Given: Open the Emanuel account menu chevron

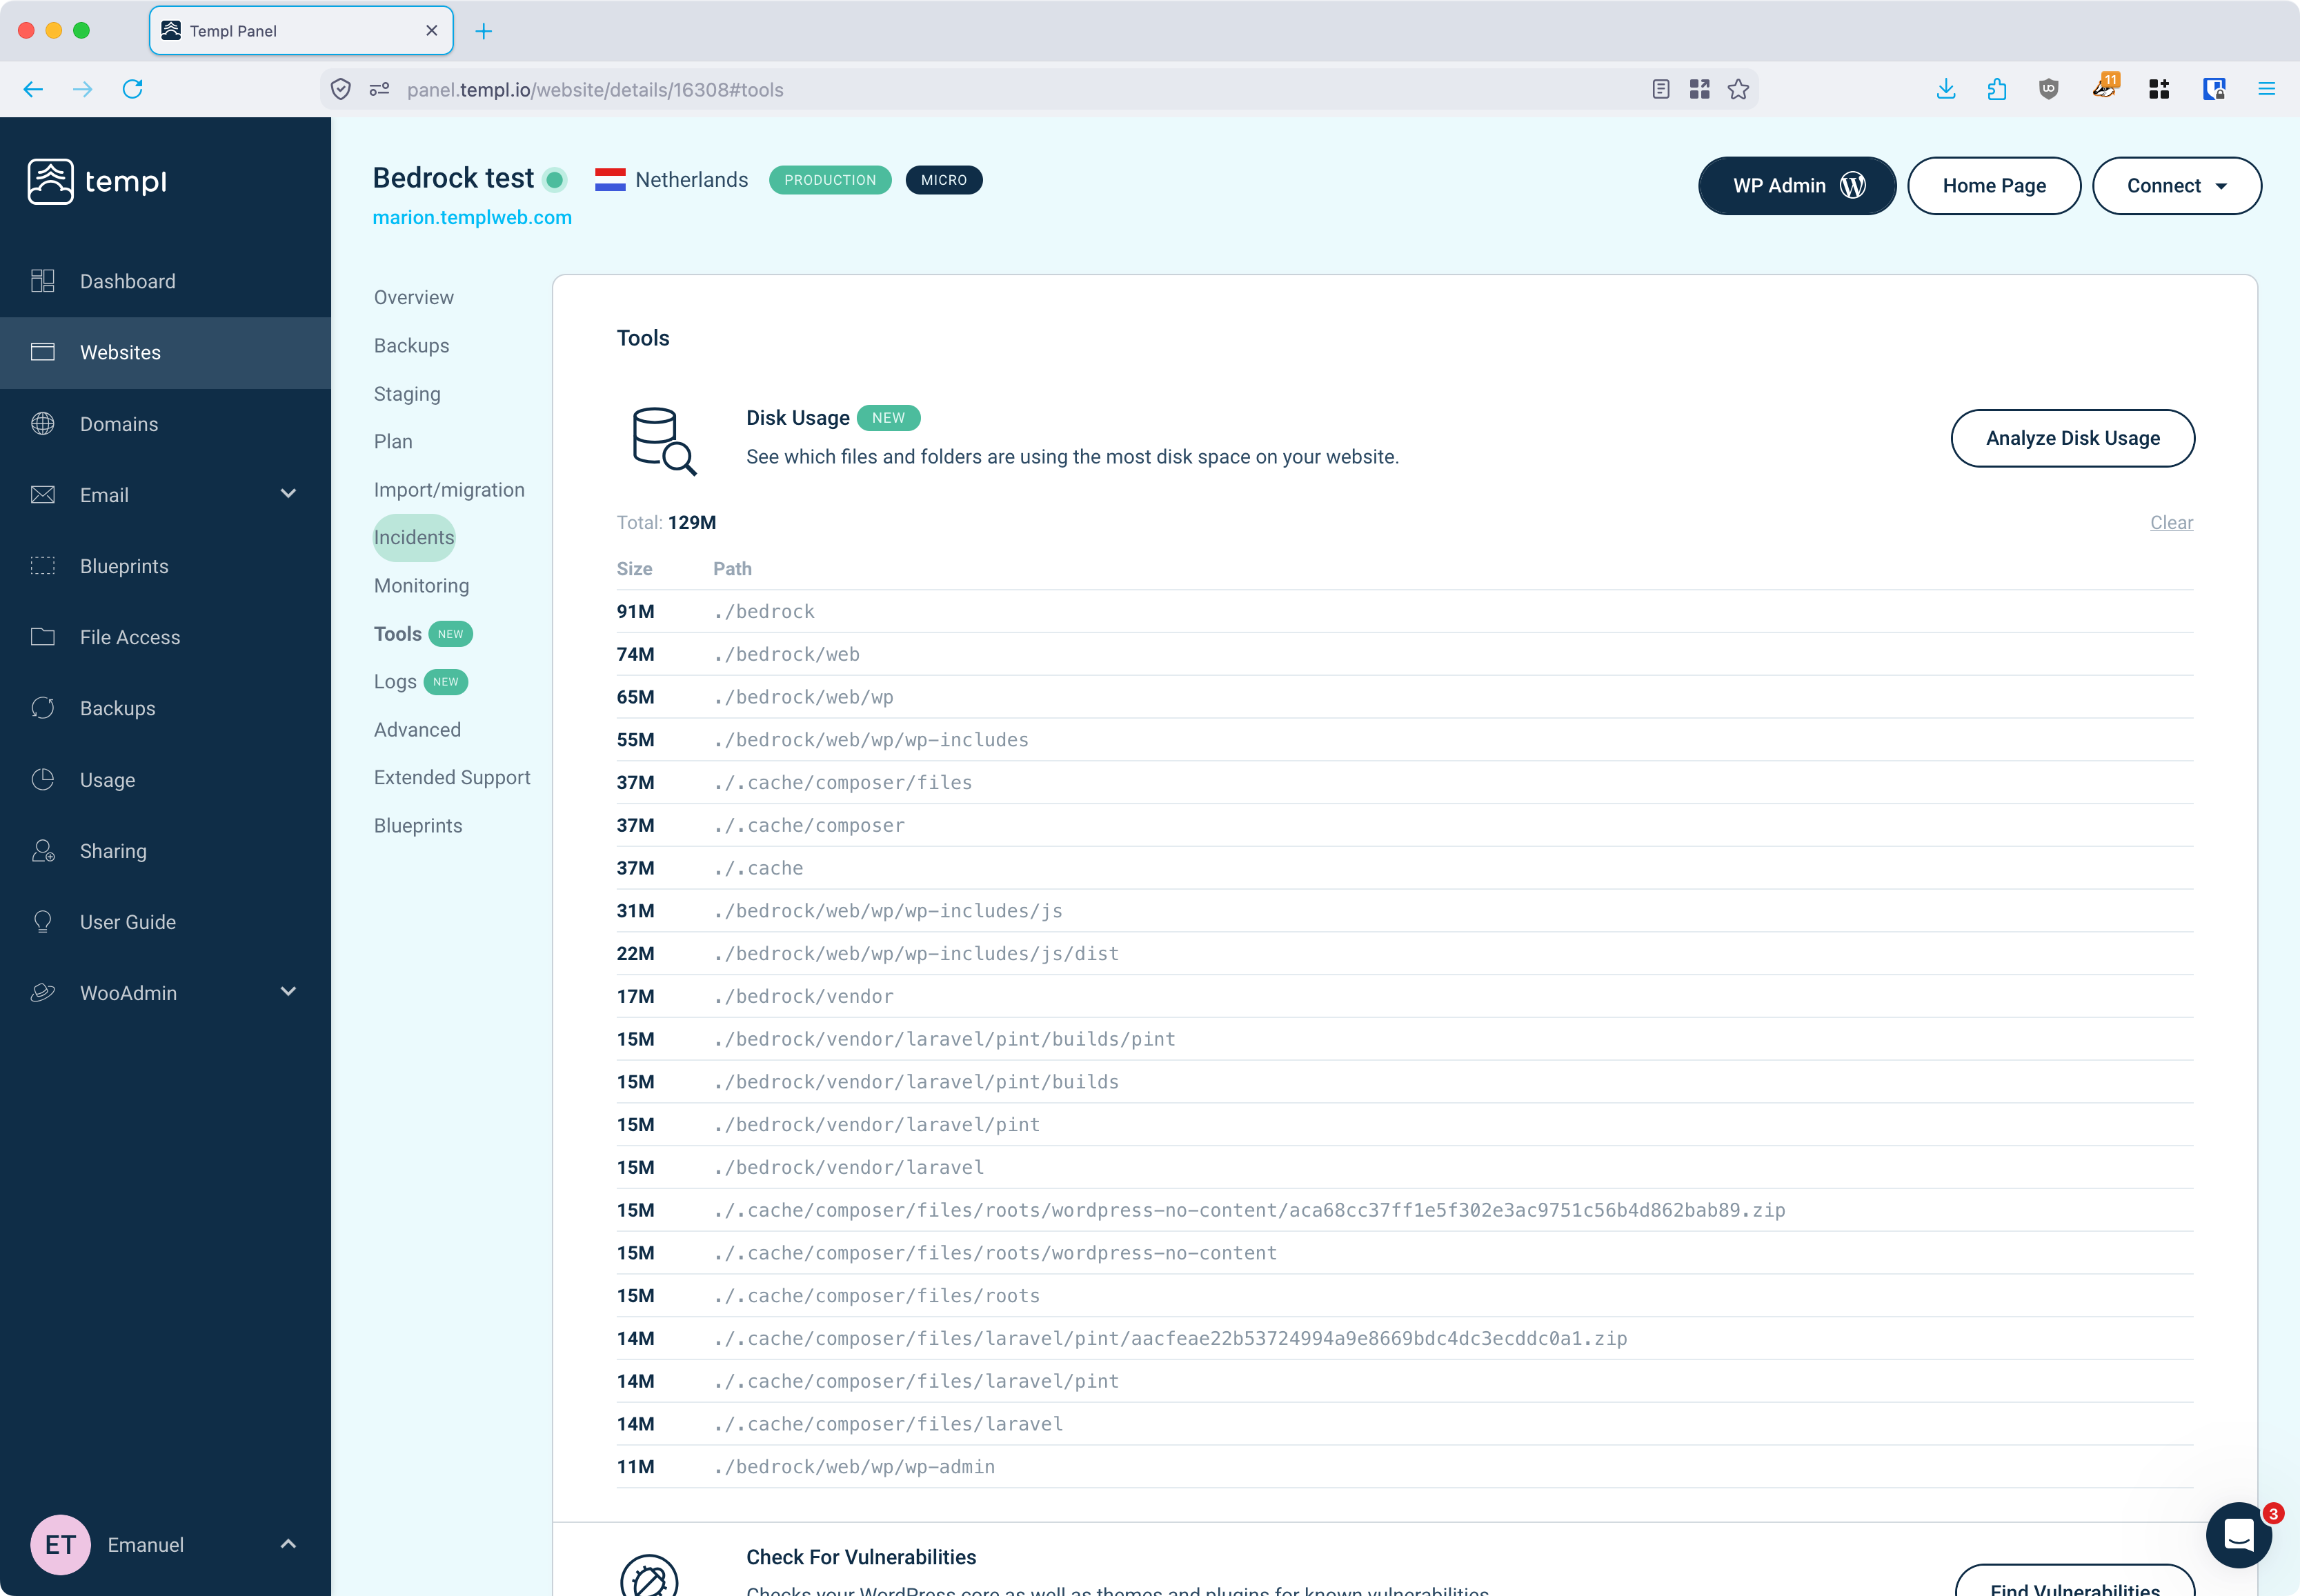Looking at the screenshot, I should pyautogui.click(x=288, y=1543).
